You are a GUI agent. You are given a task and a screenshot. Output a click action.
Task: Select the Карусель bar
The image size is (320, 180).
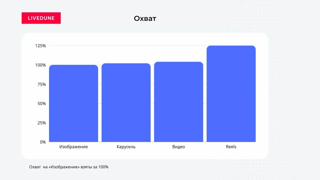point(126,102)
